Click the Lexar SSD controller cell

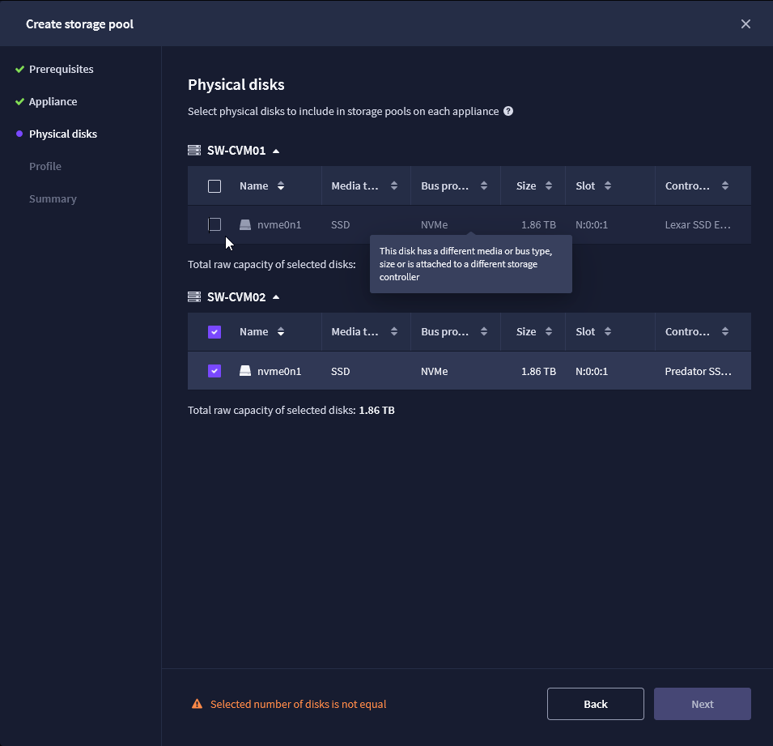698,224
